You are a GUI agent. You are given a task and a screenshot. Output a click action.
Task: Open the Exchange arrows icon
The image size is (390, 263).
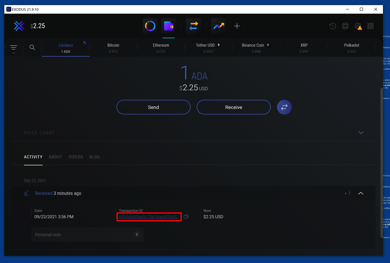coord(193,26)
